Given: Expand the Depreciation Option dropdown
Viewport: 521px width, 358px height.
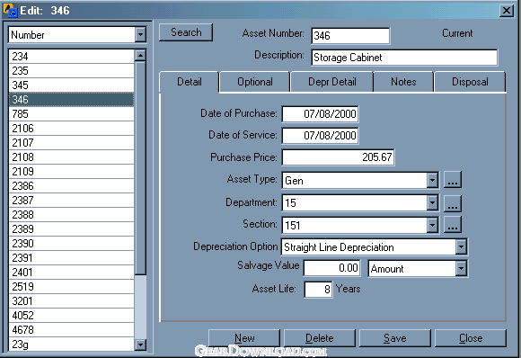Looking at the screenshot, I should tap(461, 246).
